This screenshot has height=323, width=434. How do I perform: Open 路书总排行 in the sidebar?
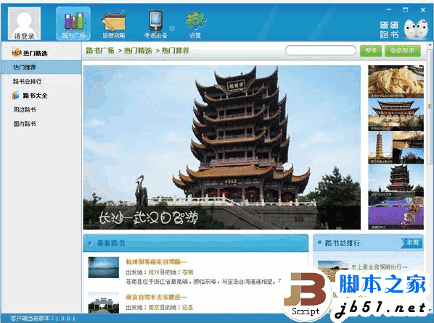point(27,82)
